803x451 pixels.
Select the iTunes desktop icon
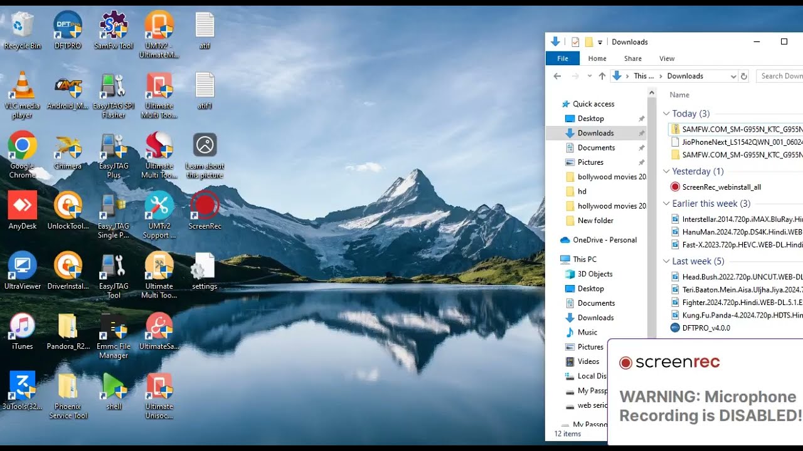(22, 326)
